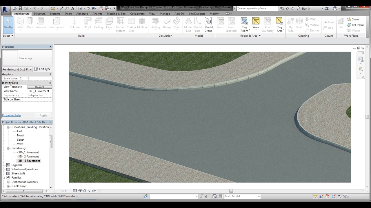Click the Detail Level view control icon
This screenshot has height=208, width=371.
(x=75, y=191)
